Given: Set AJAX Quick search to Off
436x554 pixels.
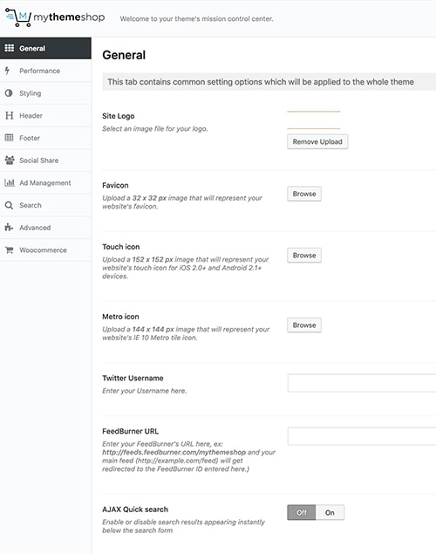Looking at the screenshot, I should tap(302, 512).
